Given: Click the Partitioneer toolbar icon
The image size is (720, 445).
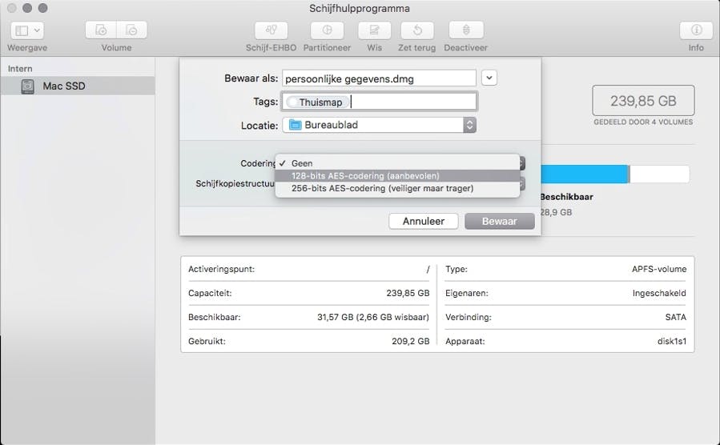Looking at the screenshot, I should coord(327,30).
